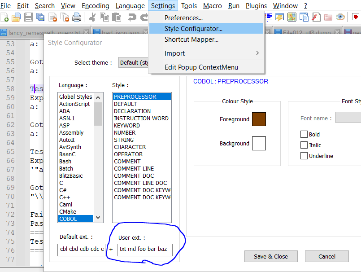
Task: Select the OPERATOR style
Action: click(x=142, y=154)
